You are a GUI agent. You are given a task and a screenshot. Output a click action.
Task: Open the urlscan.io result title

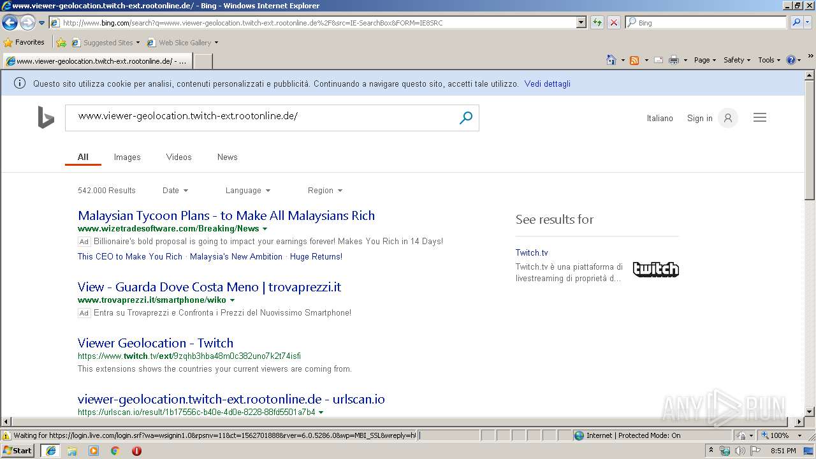point(231,399)
